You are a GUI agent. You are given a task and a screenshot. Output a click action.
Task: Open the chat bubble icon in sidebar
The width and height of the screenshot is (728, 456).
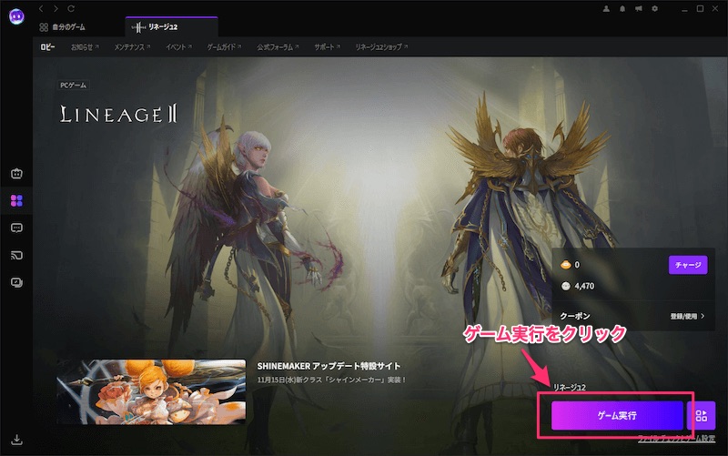click(x=16, y=228)
